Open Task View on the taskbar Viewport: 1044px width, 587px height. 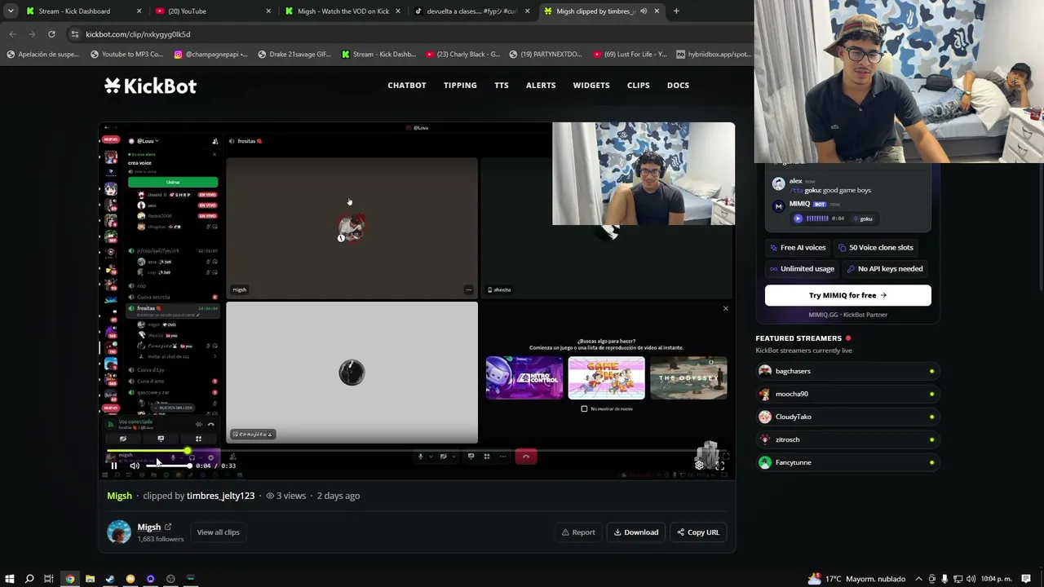(x=49, y=579)
